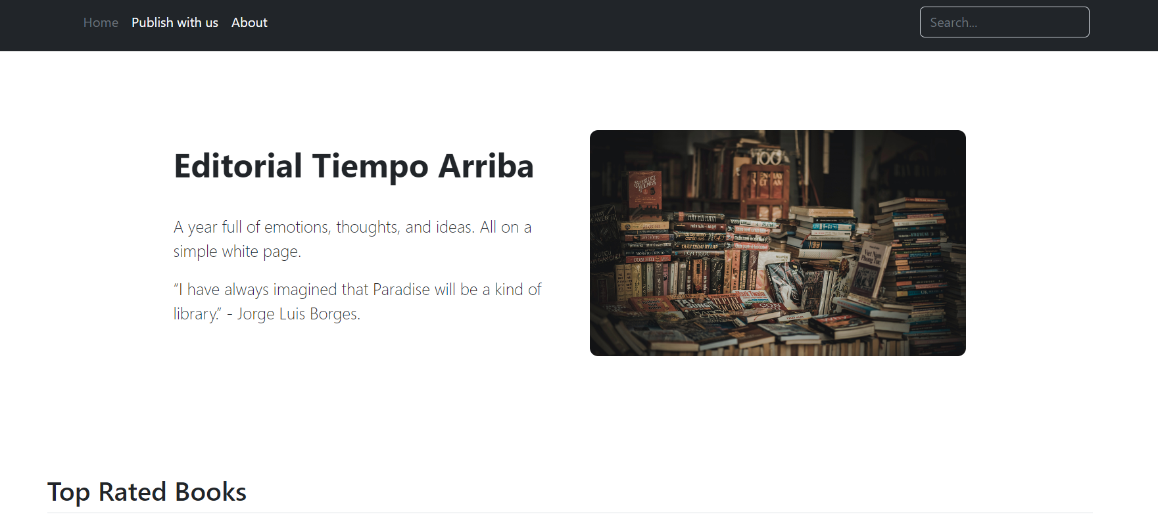Screen dimensions: 1158x529
Task: Click the phrase 'simple white page'
Action: 235,252
